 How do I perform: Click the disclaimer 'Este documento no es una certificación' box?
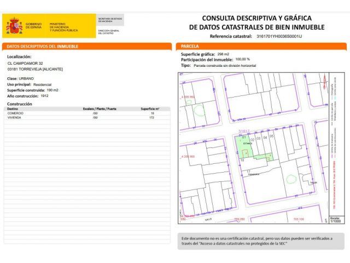pos(261,241)
